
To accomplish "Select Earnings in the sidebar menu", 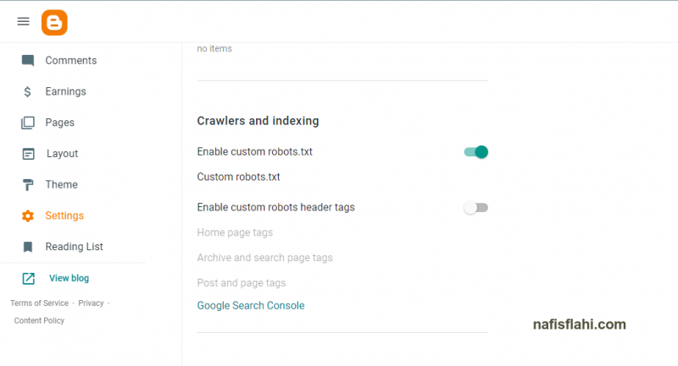I will (66, 91).
